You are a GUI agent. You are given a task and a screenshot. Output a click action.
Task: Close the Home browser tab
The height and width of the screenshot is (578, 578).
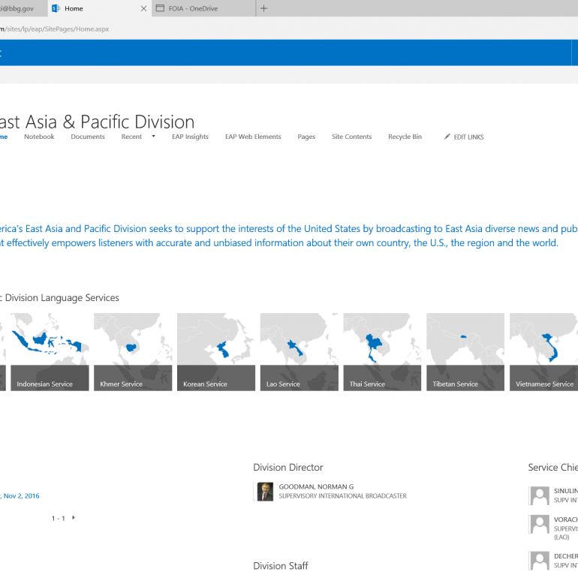click(144, 8)
